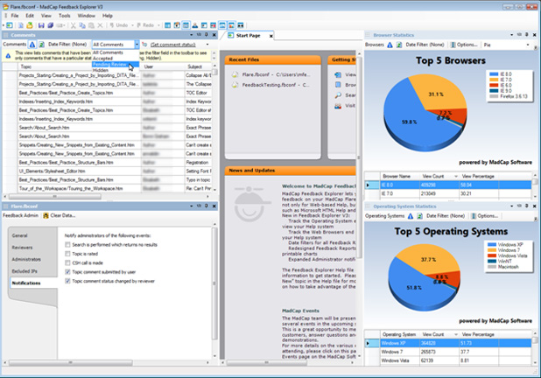The height and width of the screenshot is (378, 541).
Task: Select 'Hidden' in the comments filter list
Action: click(116, 70)
